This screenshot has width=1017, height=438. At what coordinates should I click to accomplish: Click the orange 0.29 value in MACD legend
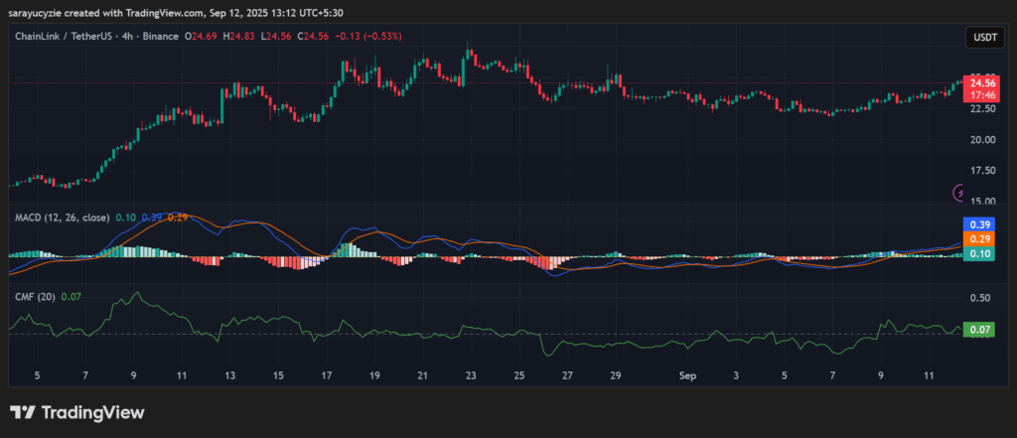pyautogui.click(x=178, y=218)
